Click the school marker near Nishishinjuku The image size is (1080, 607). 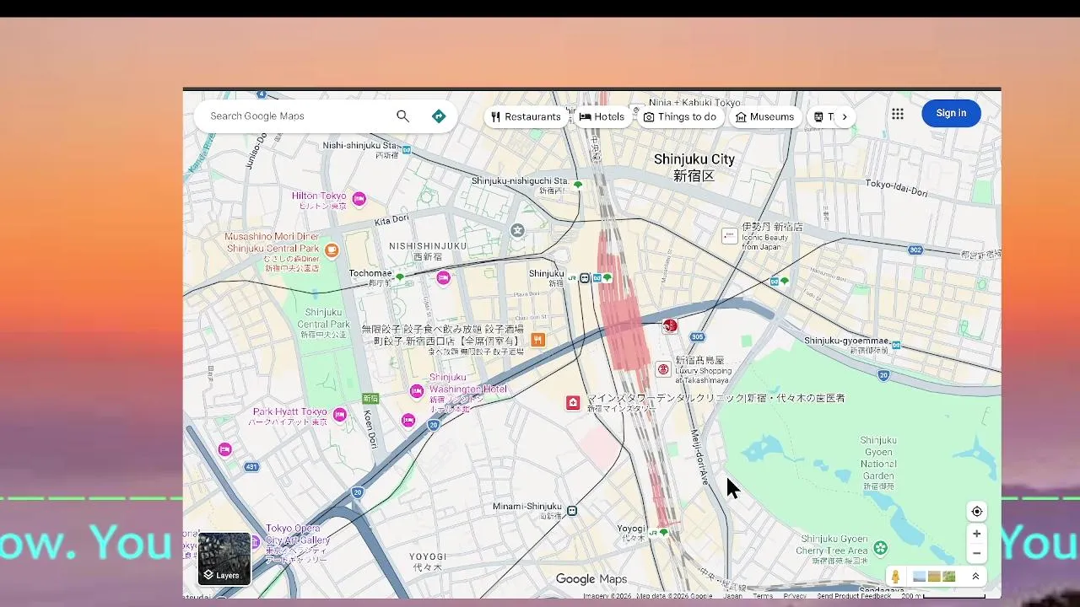tap(518, 230)
